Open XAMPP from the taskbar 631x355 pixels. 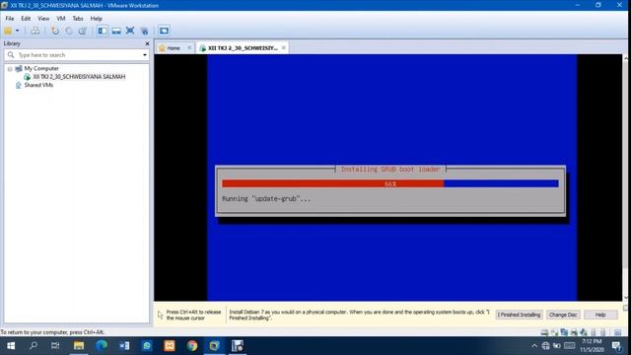(170, 346)
